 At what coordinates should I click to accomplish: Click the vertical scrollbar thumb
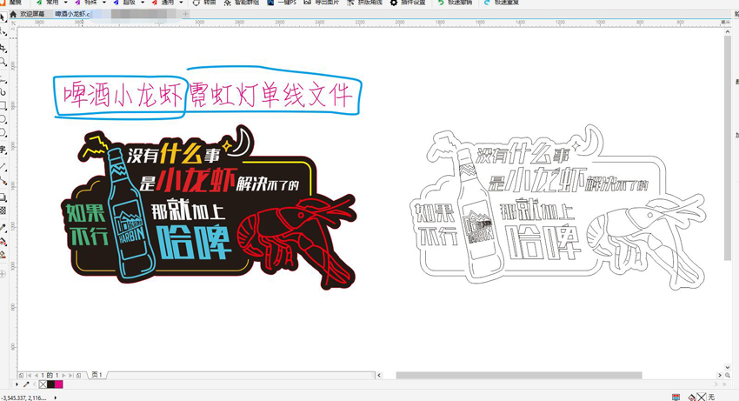pyautogui.click(x=728, y=150)
